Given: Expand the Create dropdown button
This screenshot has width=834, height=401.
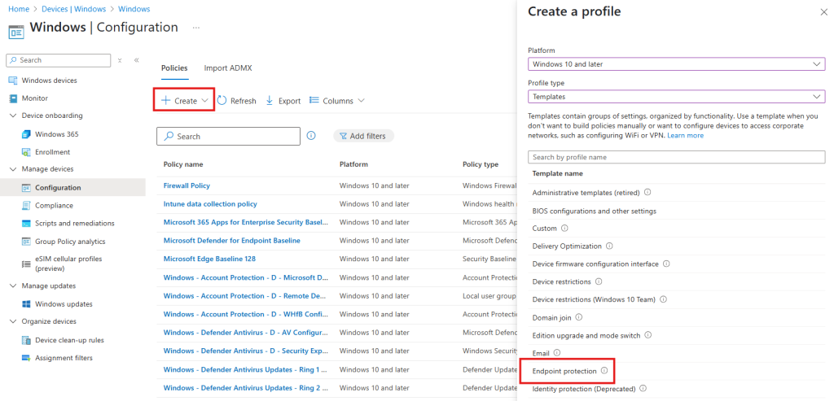Looking at the screenshot, I should (184, 100).
